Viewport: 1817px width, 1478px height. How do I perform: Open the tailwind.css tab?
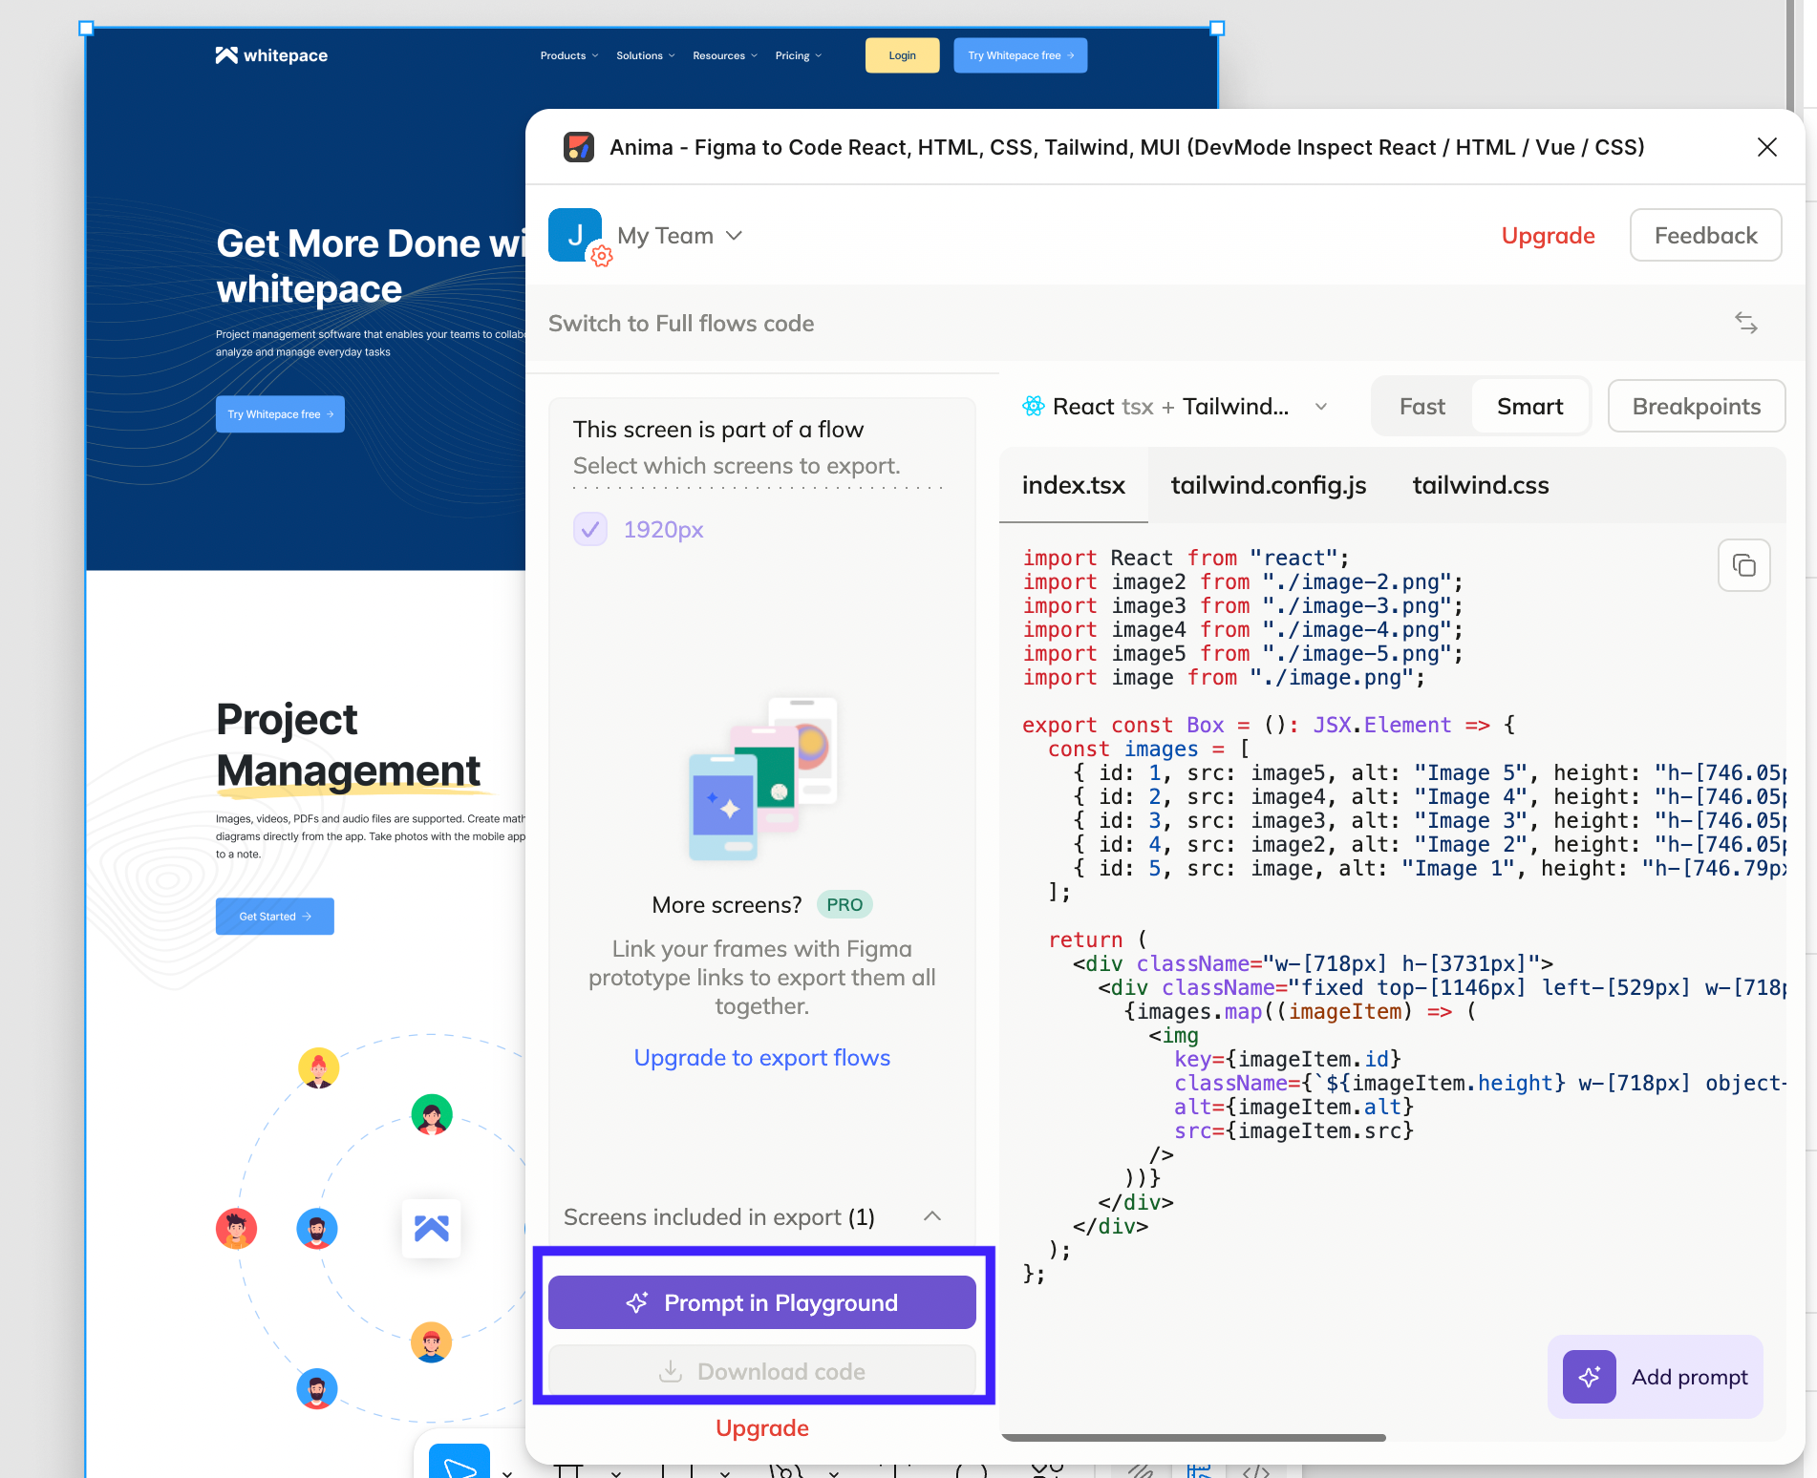(1480, 485)
